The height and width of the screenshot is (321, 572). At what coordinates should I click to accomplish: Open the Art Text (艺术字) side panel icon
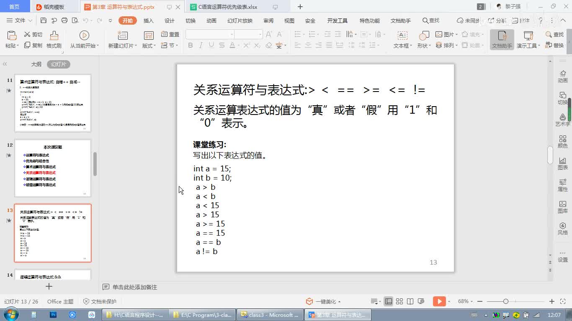[562, 120]
